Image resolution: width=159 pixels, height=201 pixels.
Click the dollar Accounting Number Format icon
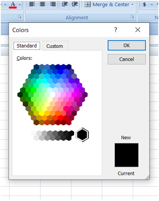click(144, 4)
